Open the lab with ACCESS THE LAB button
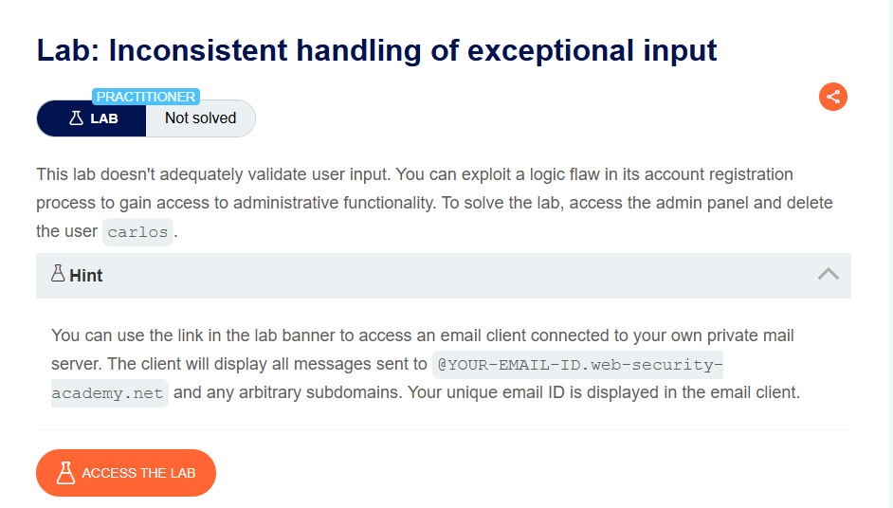Image resolution: width=893 pixels, height=508 pixels. (x=126, y=473)
